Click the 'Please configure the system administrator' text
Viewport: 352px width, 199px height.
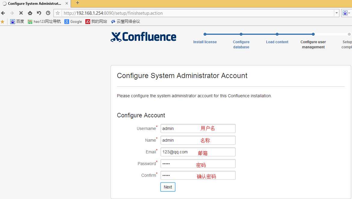[194, 96]
